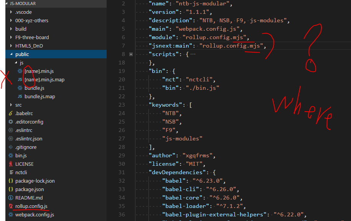Viewport: 351px width, 221px height.
Task: Click line number 7 in gutter
Action: point(124,46)
